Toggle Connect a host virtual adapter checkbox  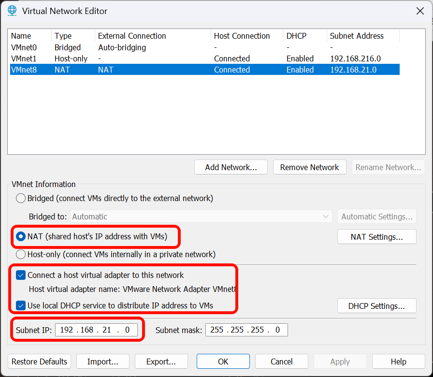coord(21,275)
